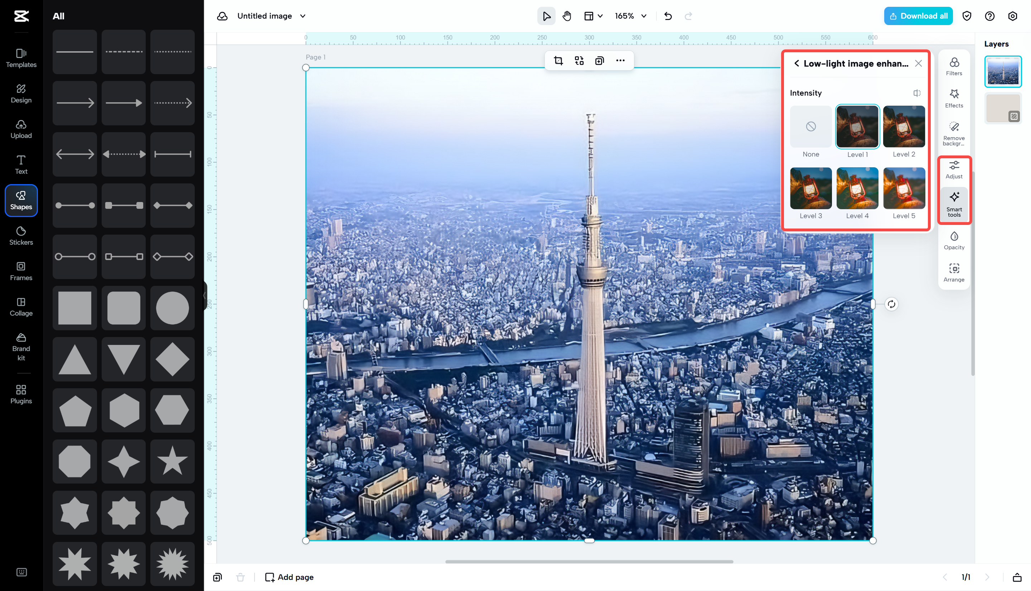The width and height of the screenshot is (1031, 591).
Task: Click the duplicate icon in floating toolbar
Action: (x=600, y=61)
